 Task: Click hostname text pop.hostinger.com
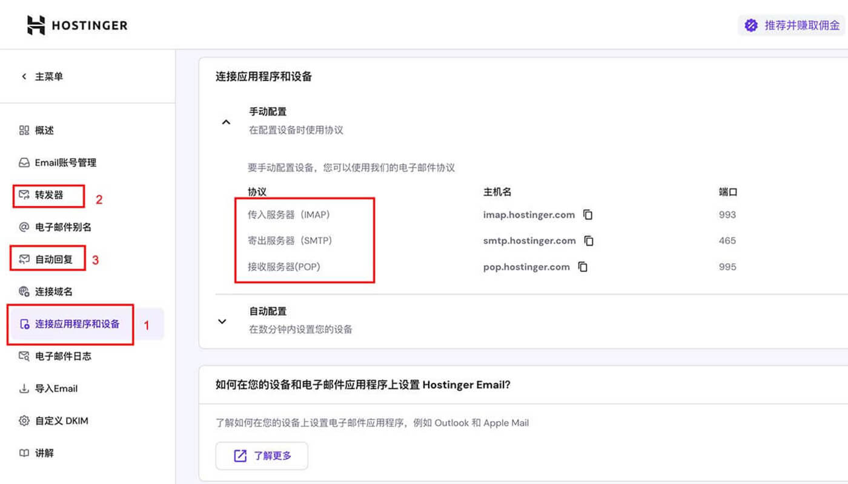pyautogui.click(x=526, y=267)
